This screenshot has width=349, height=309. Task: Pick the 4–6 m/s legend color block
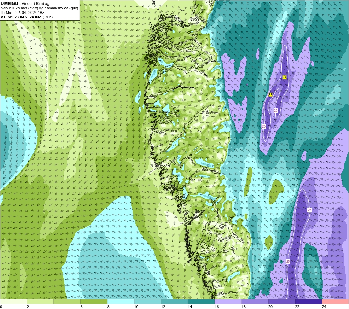pos(67,301)
